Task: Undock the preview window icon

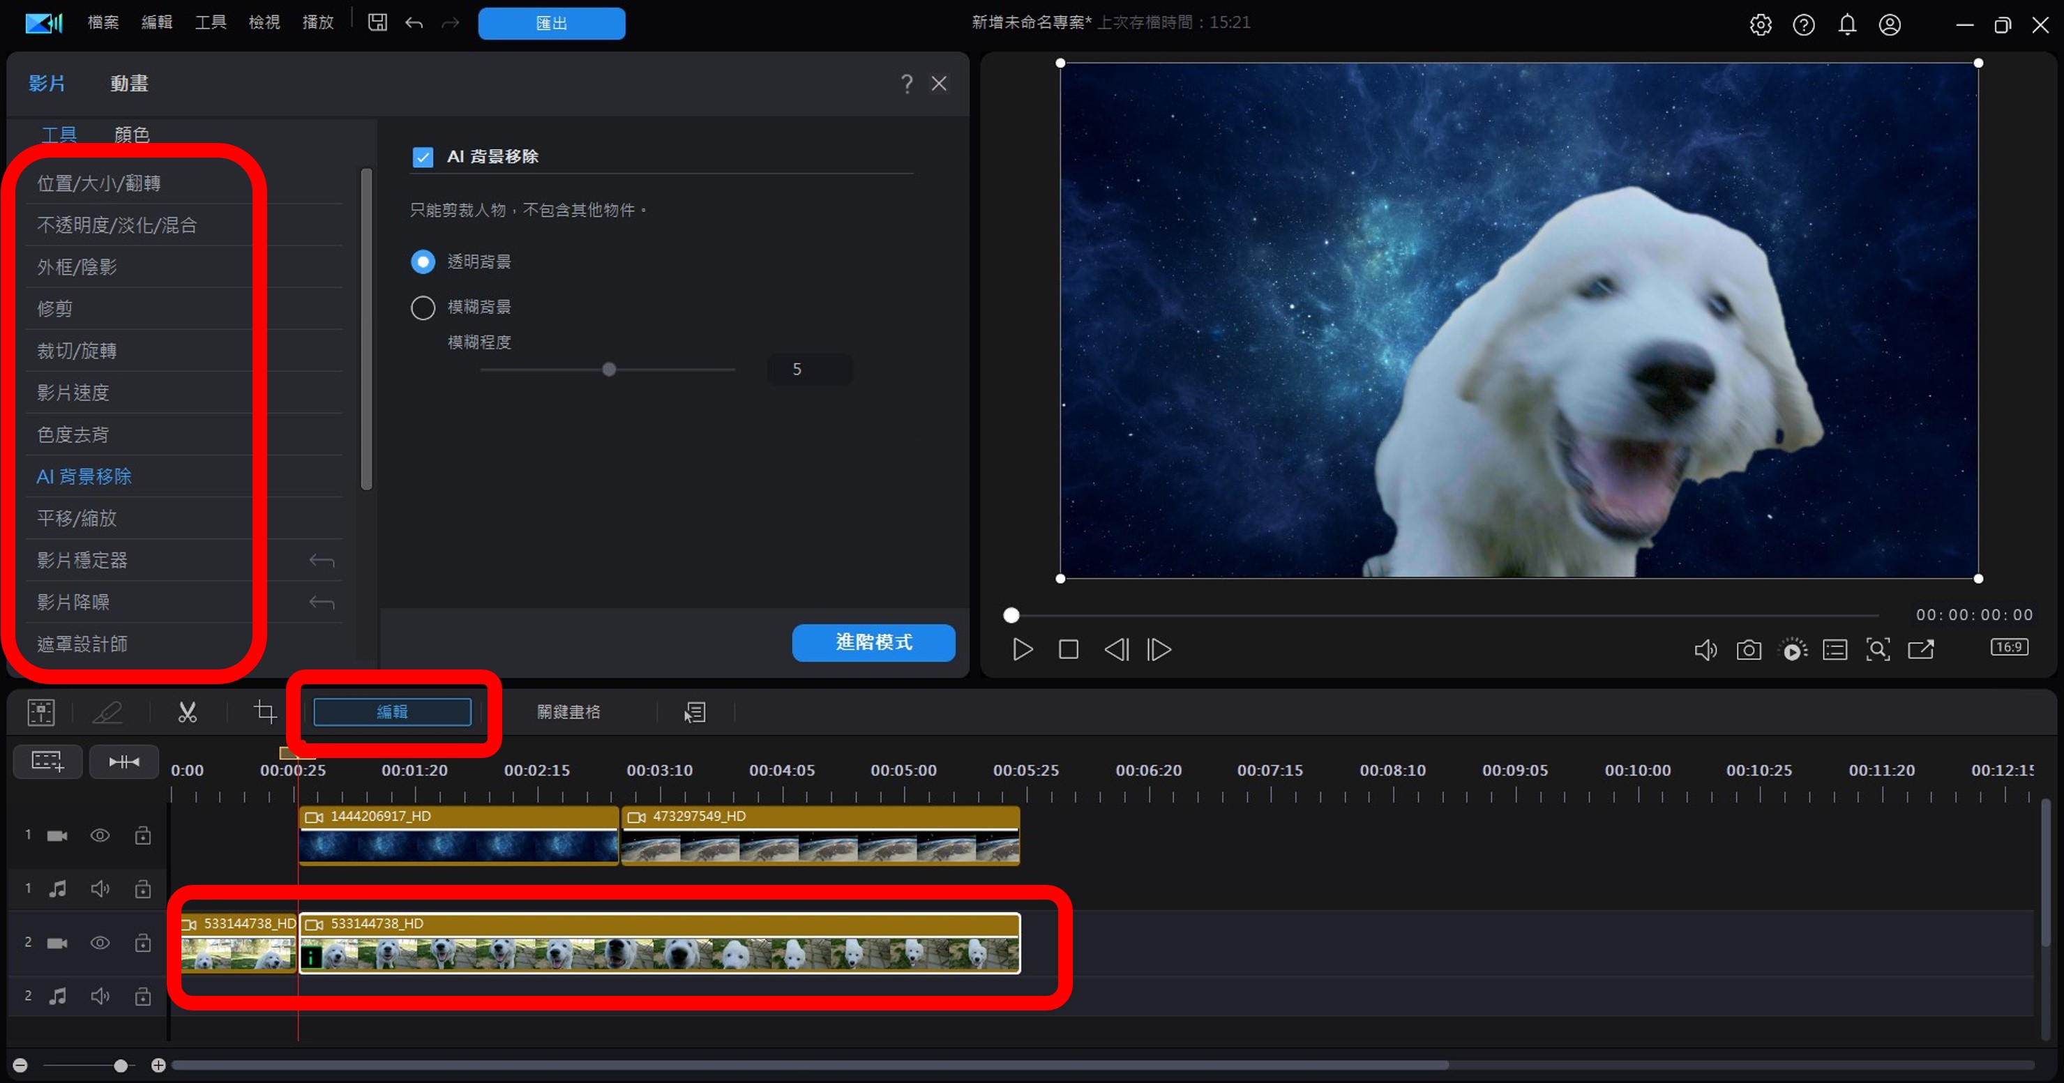Action: [1920, 650]
